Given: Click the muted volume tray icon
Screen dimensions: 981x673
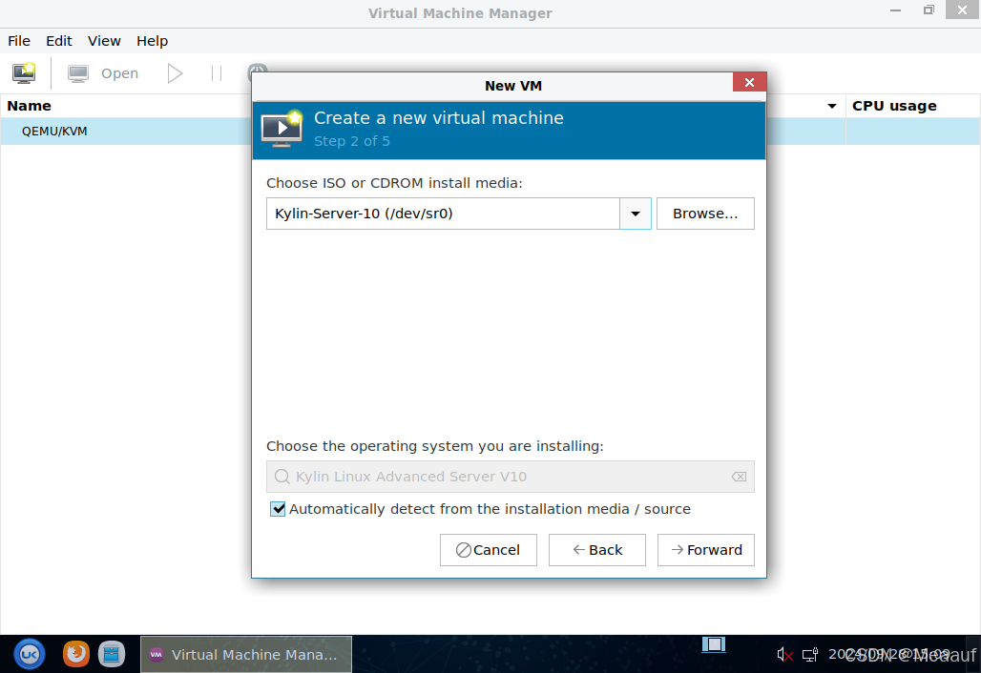Looking at the screenshot, I should pos(784,654).
